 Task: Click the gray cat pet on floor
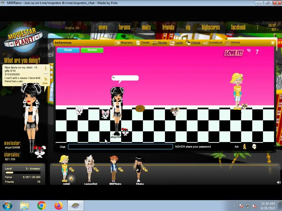[105, 114]
